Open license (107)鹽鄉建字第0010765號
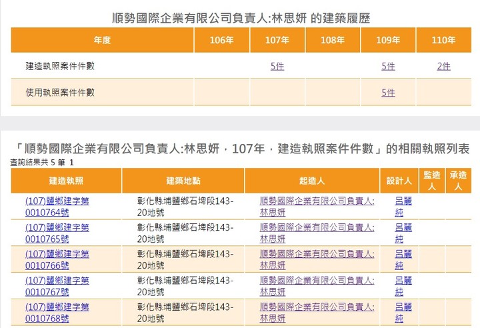The width and height of the screenshot is (480, 328). (57, 233)
